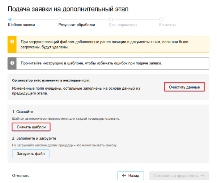Screen dimensions: 217x183
Task: Go to the Результат обработки step label
Action: [x=76, y=25]
